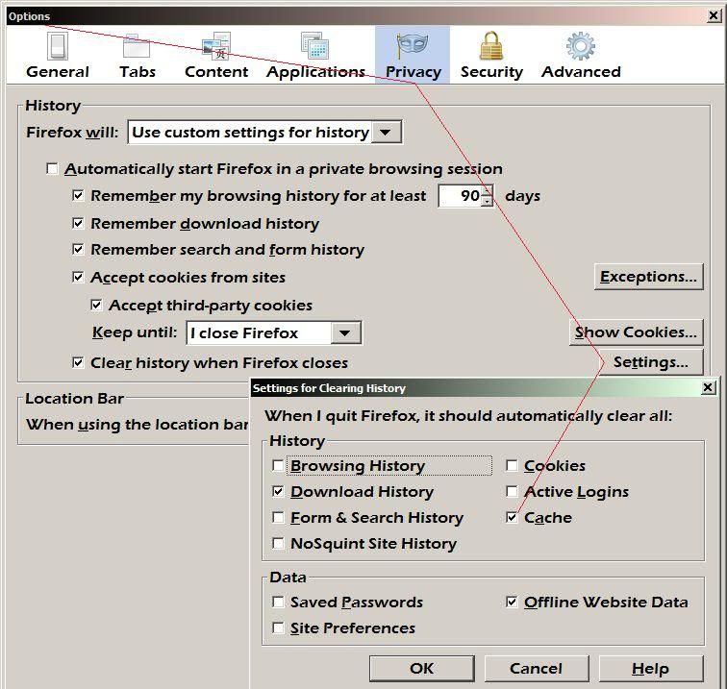
Task: Disable Accept cookies from sites
Action: (x=78, y=277)
